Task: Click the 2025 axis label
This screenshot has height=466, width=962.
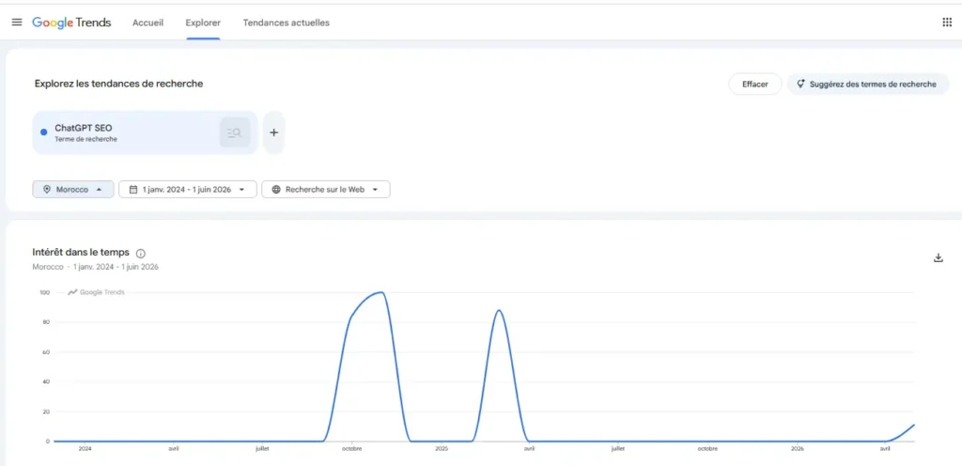Action: coord(442,449)
